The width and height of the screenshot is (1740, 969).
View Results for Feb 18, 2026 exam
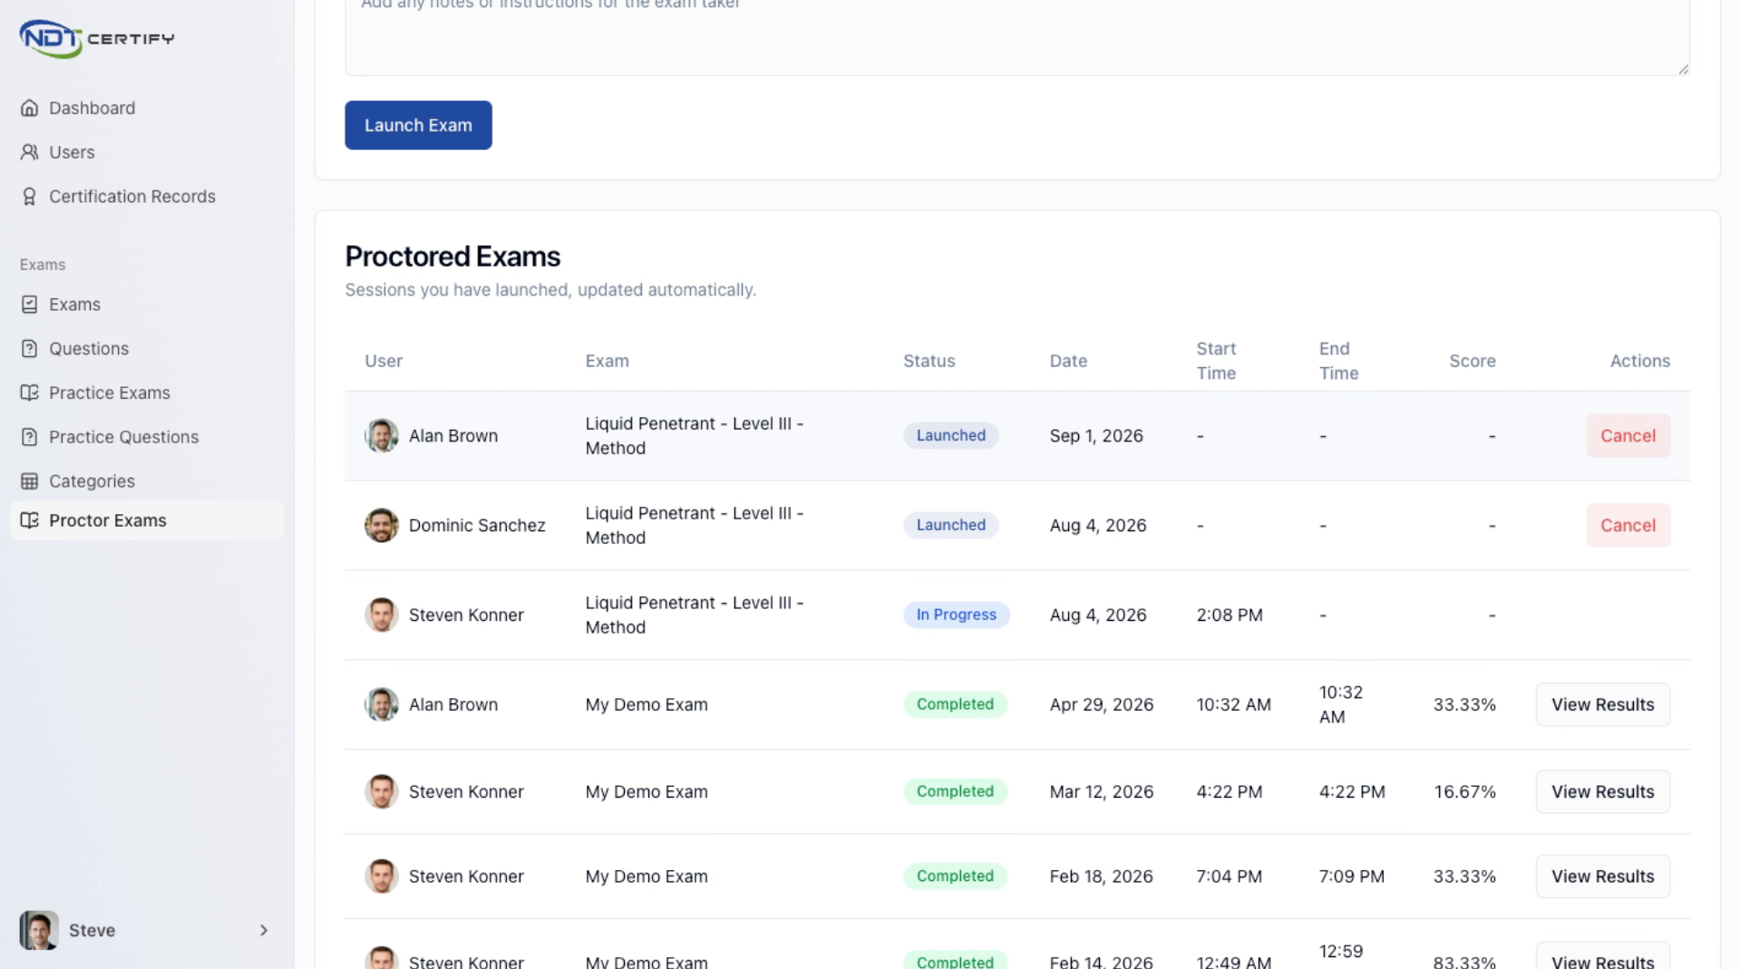(x=1602, y=877)
